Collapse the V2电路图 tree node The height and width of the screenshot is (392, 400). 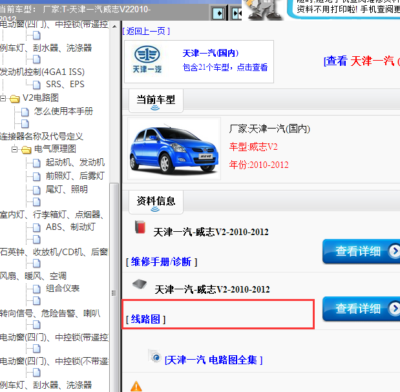3,98
